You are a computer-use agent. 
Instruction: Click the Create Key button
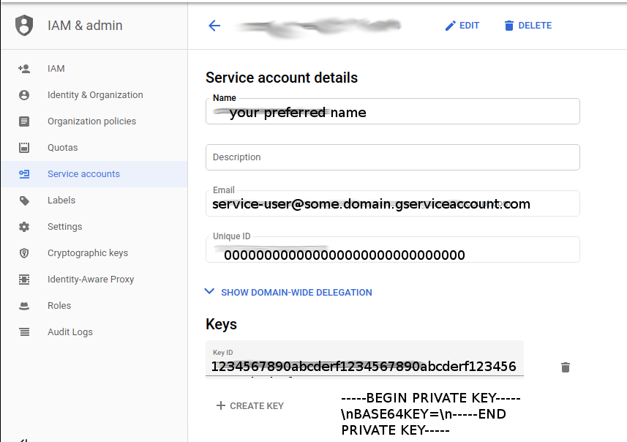(x=249, y=405)
